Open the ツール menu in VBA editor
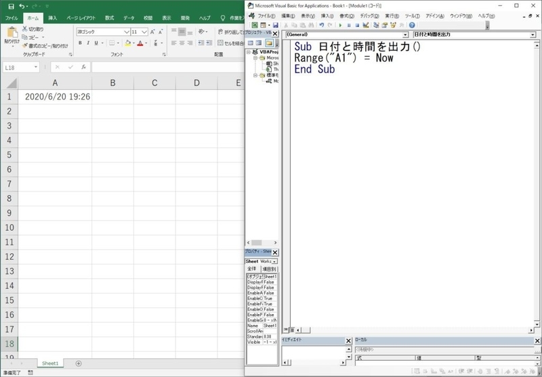 point(412,16)
